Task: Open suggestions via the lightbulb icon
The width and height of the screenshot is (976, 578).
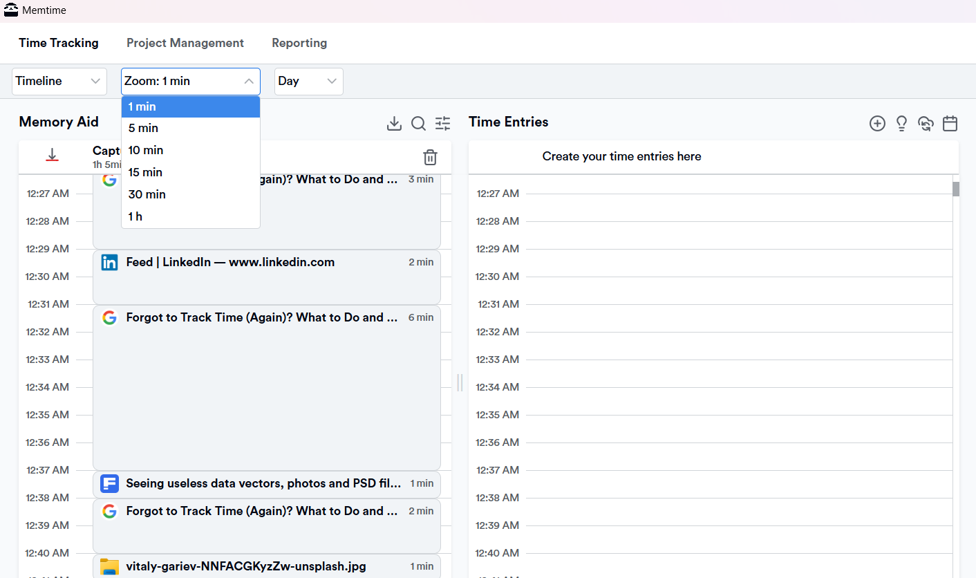Action: (901, 123)
